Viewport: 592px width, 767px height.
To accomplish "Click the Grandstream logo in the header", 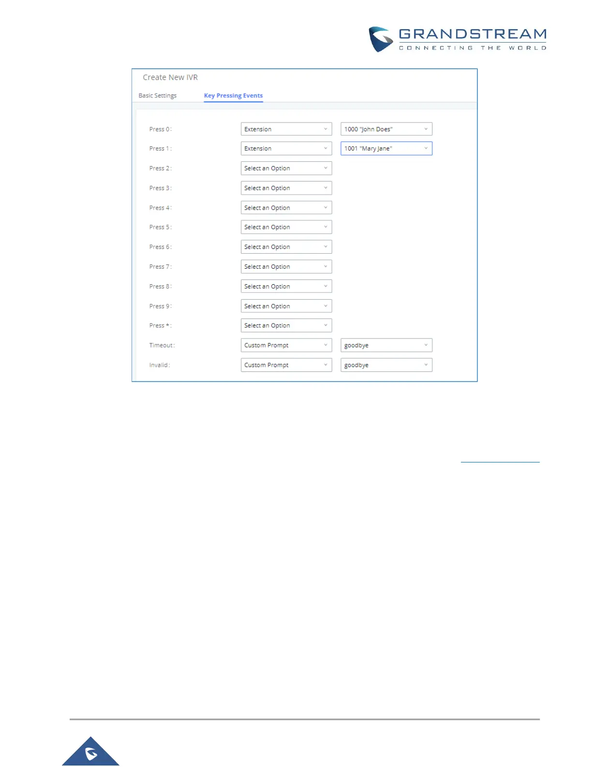I will point(458,39).
